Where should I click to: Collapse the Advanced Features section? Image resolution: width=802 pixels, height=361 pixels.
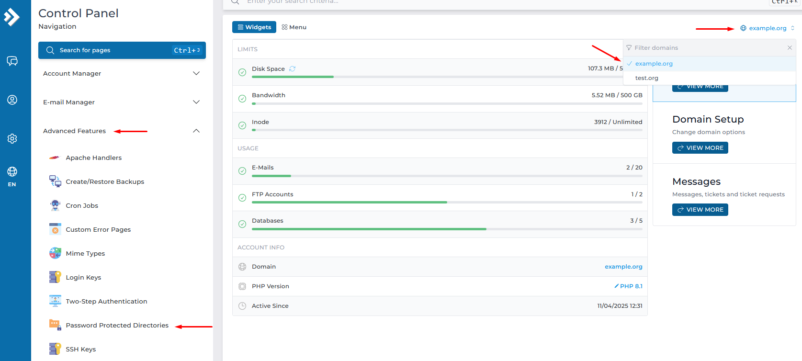point(196,131)
